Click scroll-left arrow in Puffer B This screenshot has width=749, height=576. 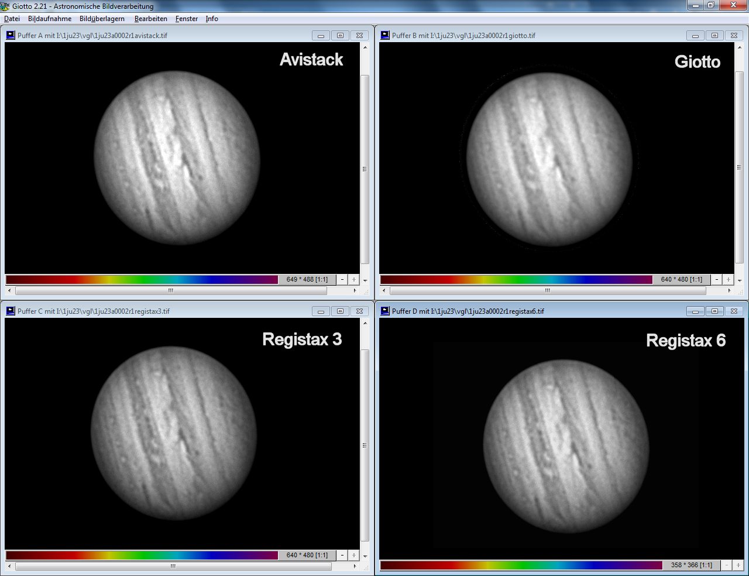pyautogui.click(x=384, y=290)
